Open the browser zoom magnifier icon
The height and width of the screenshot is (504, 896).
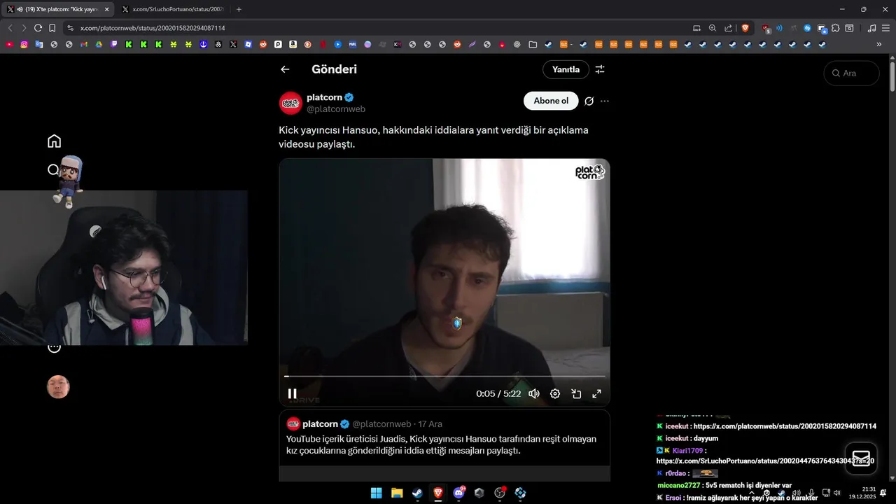pyautogui.click(x=713, y=28)
